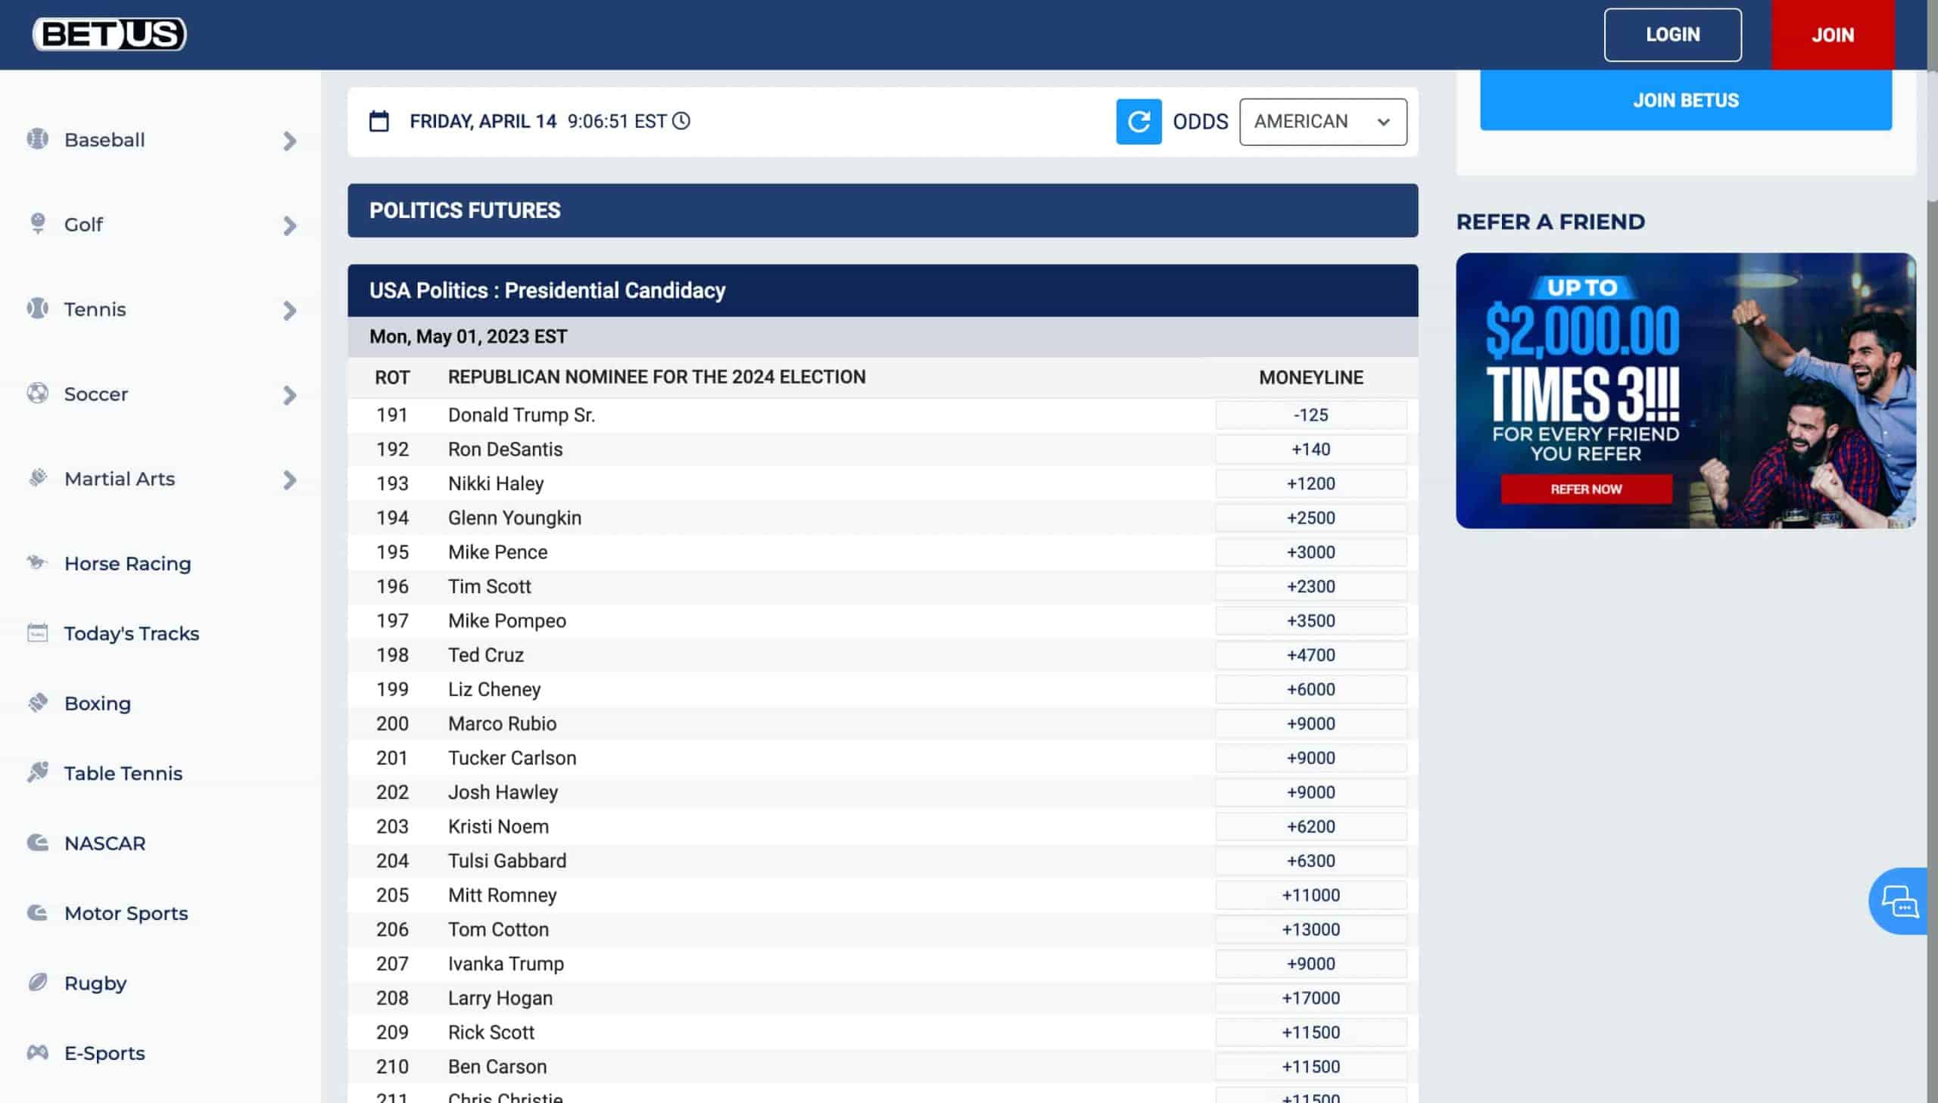Select Mike Pence +3000 moneyline
1938x1103 pixels.
(x=1311, y=552)
